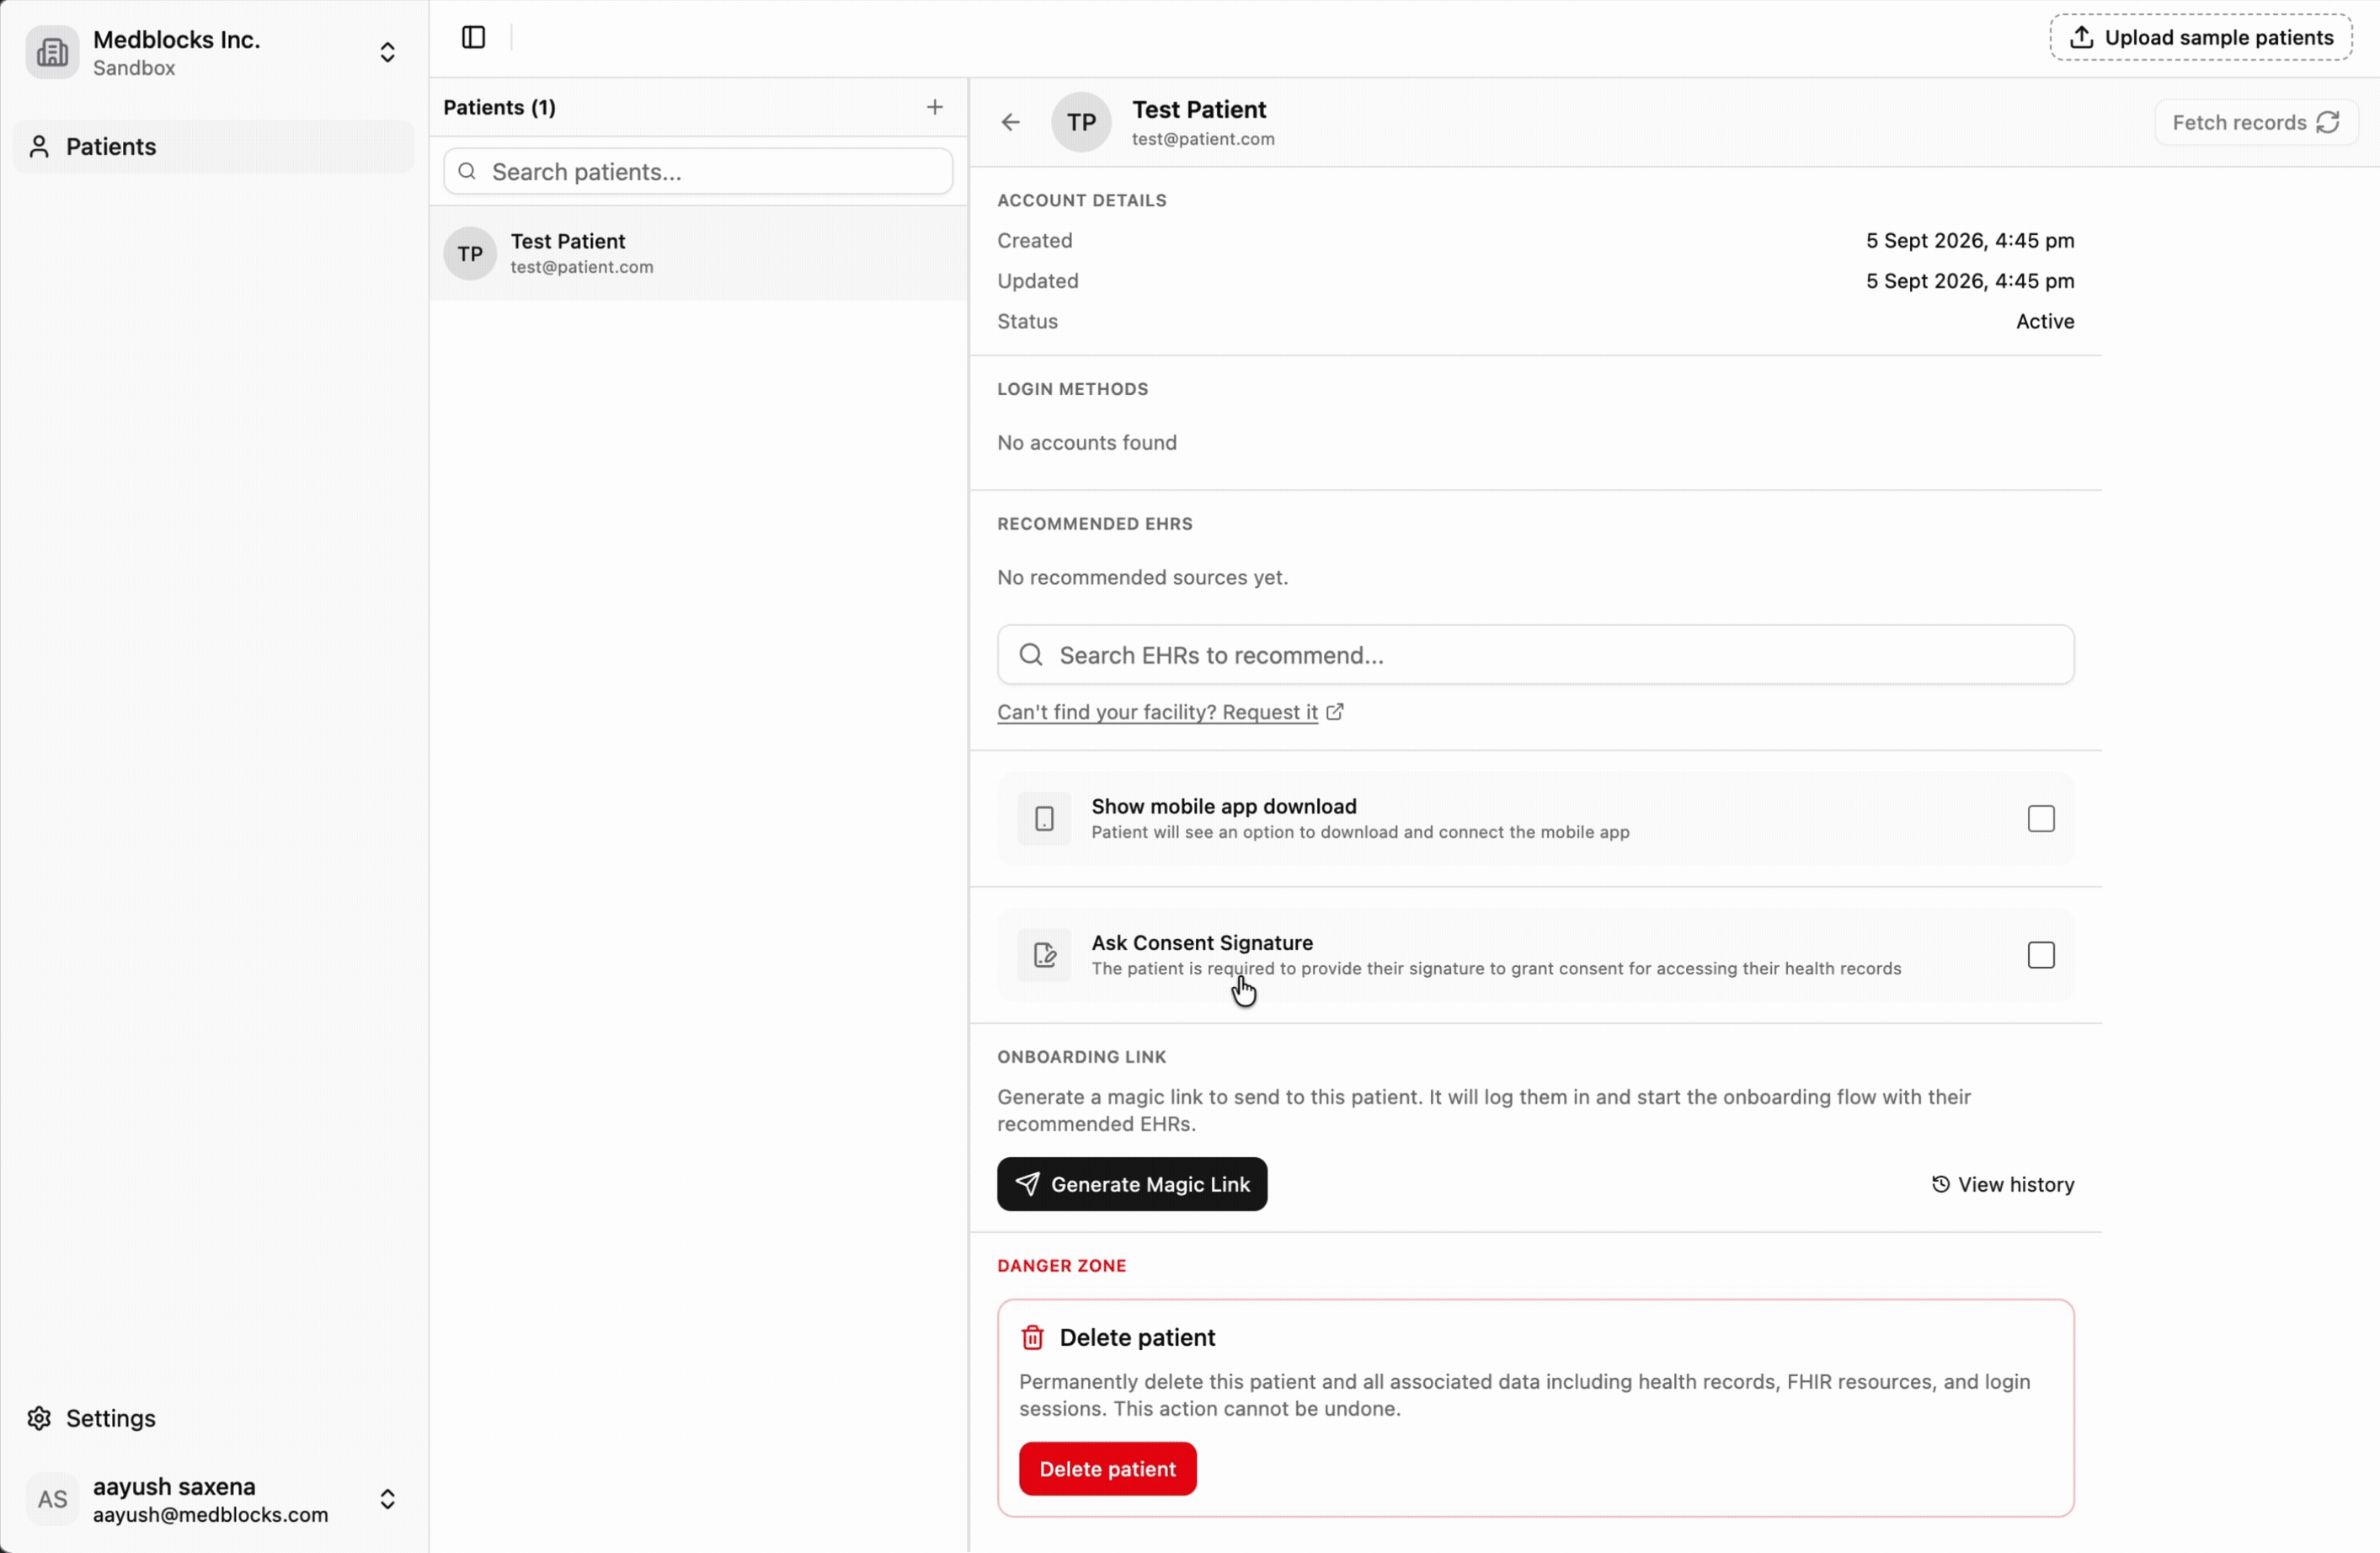
Task: Focus the Search EHRs to recommend field
Action: pos(1536,655)
